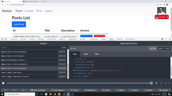The image size is (172, 96).
Task: Open the Redux devtools tab
Action: click(x=111, y=39)
